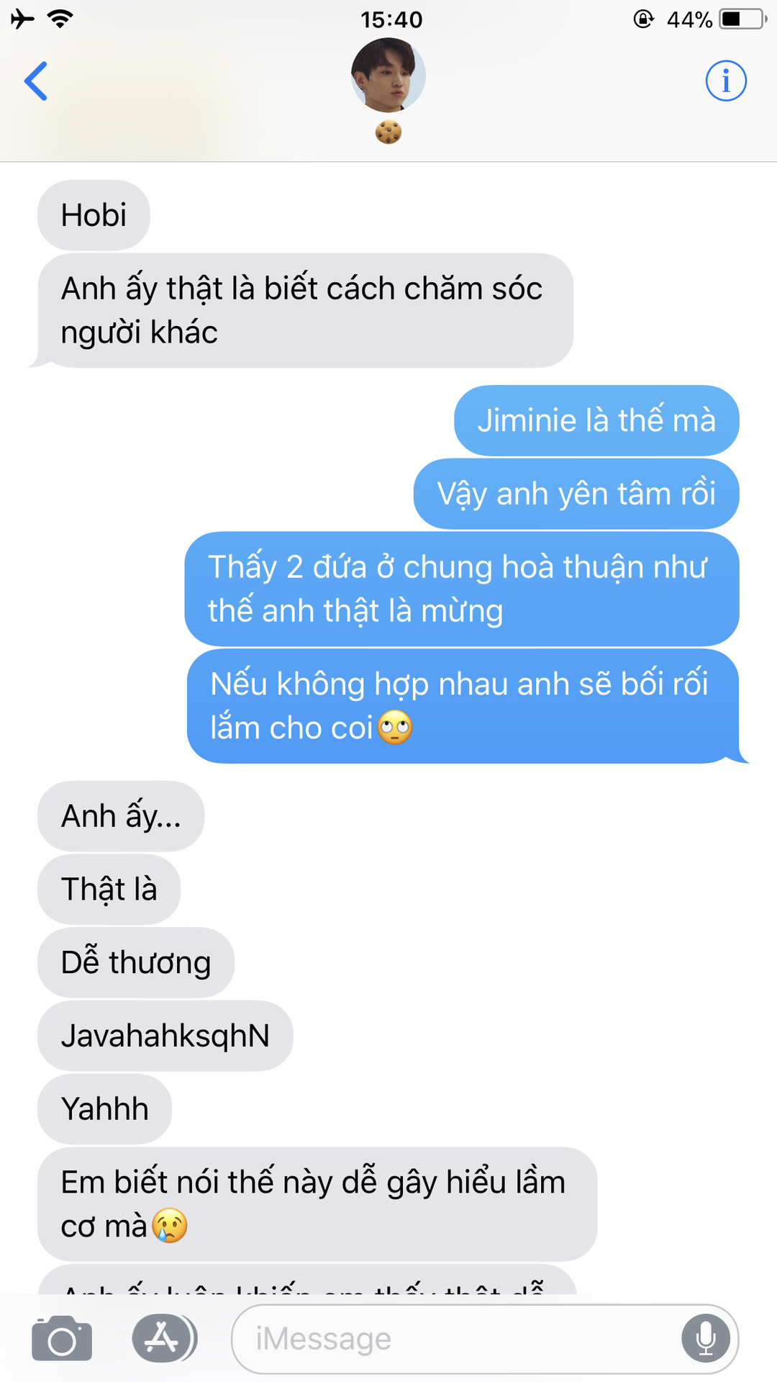Open the App Store apps drawer
Screen dimensions: 777x1382
[x=164, y=1339]
